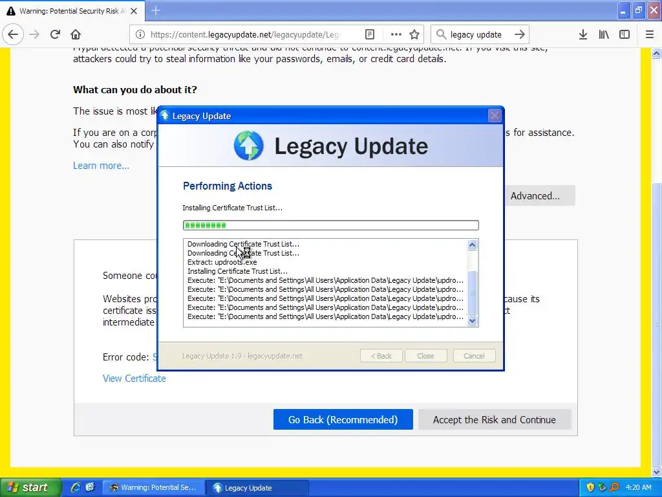Open the browser hamburger menu
662x497 pixels.
pyautogui.click(x=650, y=34)
